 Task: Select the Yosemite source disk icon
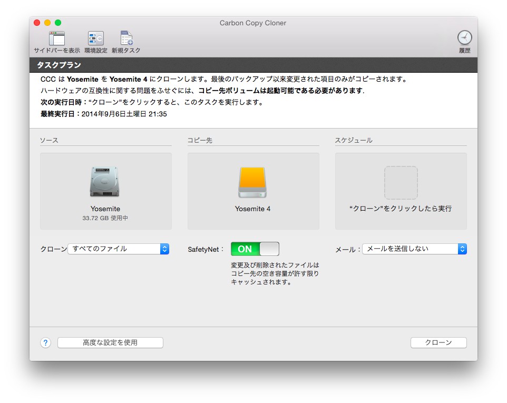click(105, 182)
